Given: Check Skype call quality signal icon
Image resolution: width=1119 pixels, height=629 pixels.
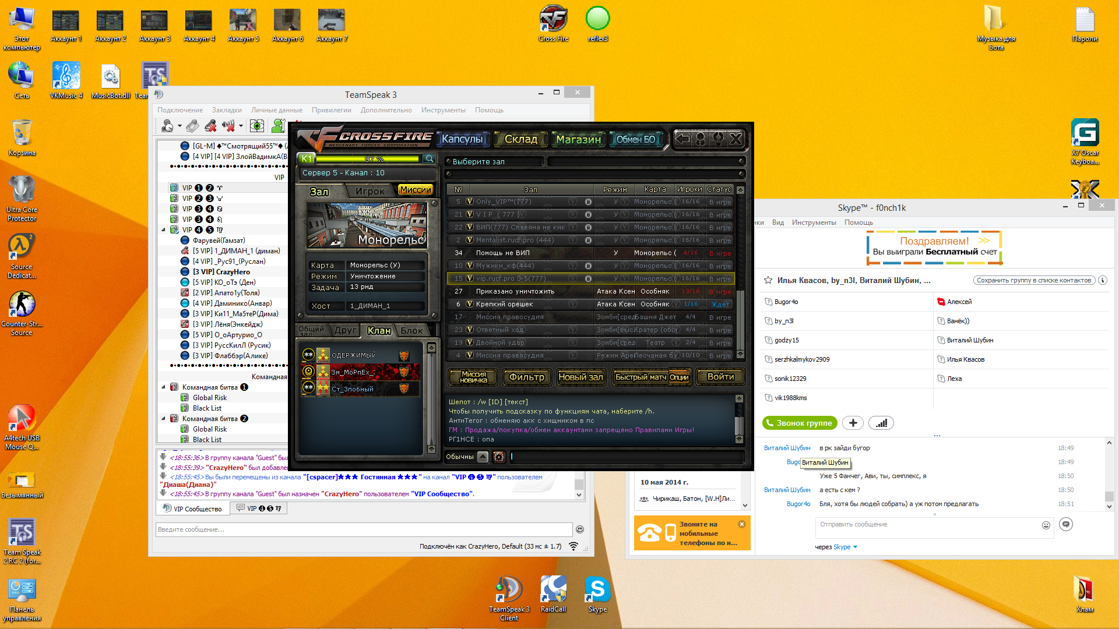Looking at the screenshot, I should click(881, 423).
